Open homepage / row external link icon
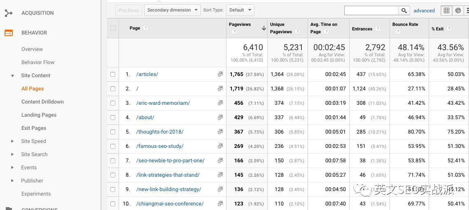Viewport: 469px width, 210px height. 220,88
